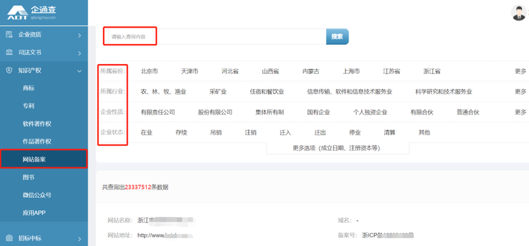Filter by status 迁入
Screen dimensions: 529x246
(x=286, y=133)
